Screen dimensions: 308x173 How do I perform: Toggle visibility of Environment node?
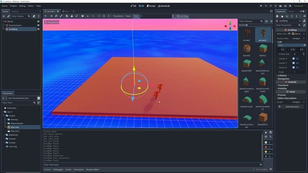coord(38,25)
